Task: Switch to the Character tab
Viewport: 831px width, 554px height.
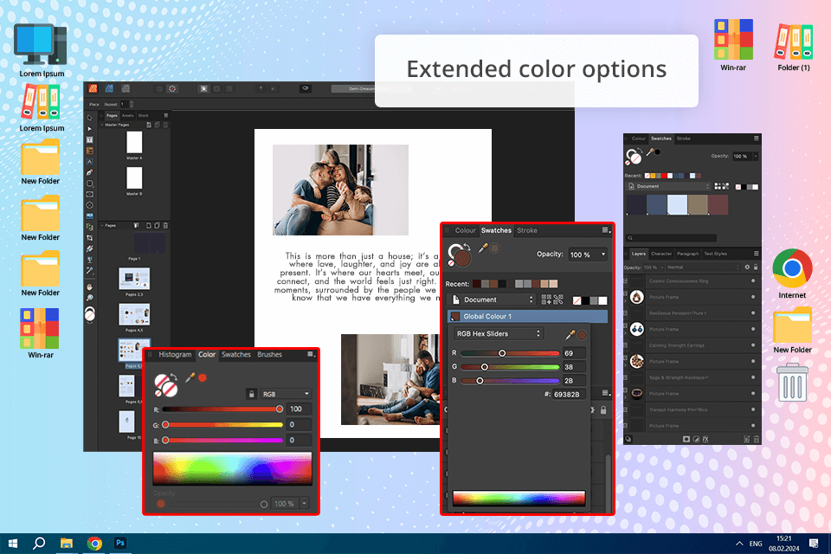Action: [661, 254]
